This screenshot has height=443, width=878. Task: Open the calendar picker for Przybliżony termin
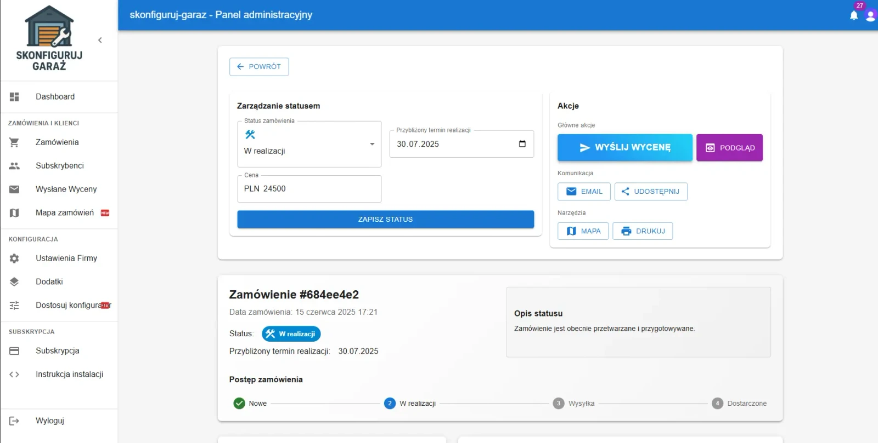pyautogui.click(x=522, y=144)
